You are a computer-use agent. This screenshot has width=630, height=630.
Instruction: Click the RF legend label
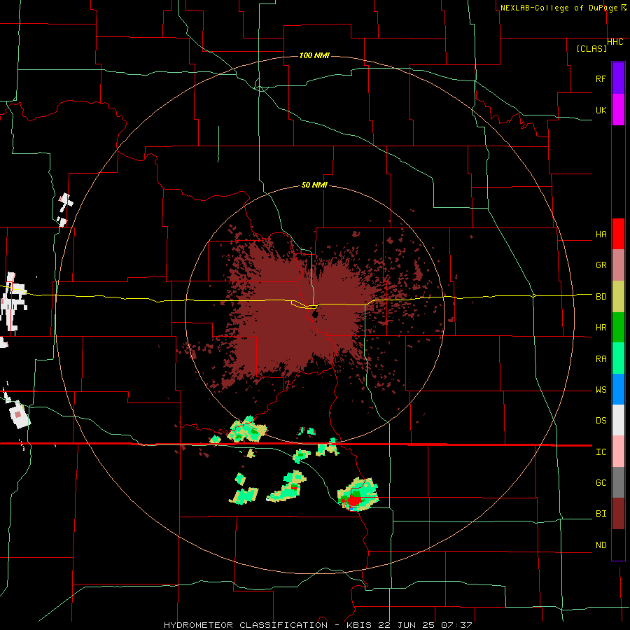point(601,78)
